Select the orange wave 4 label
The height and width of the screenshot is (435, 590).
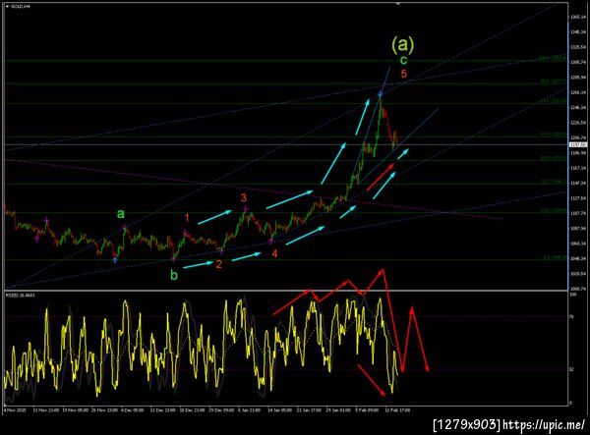pyautogui.click(x=274, y=253)
